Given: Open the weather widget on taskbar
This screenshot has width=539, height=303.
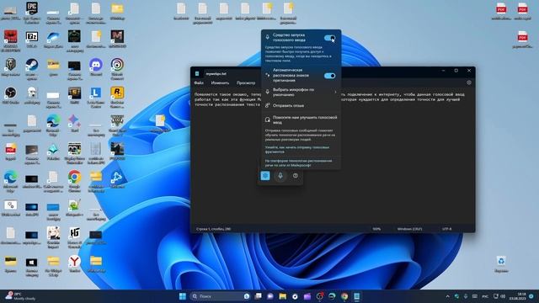Looking at the screenshot, I should tap(20, 296).
